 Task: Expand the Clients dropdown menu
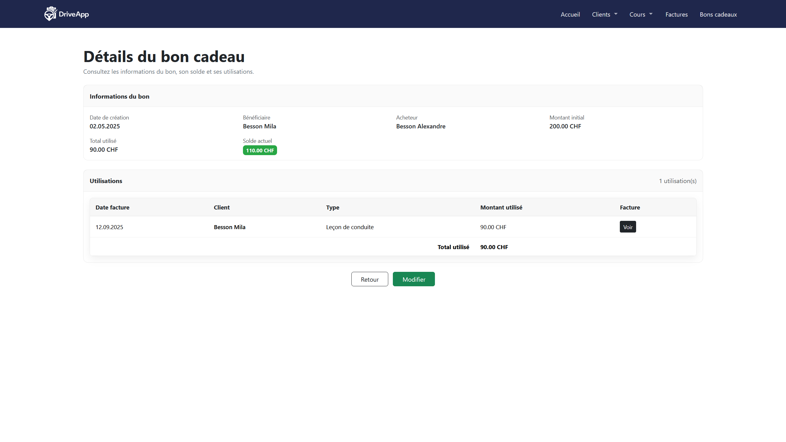[601, 14]
